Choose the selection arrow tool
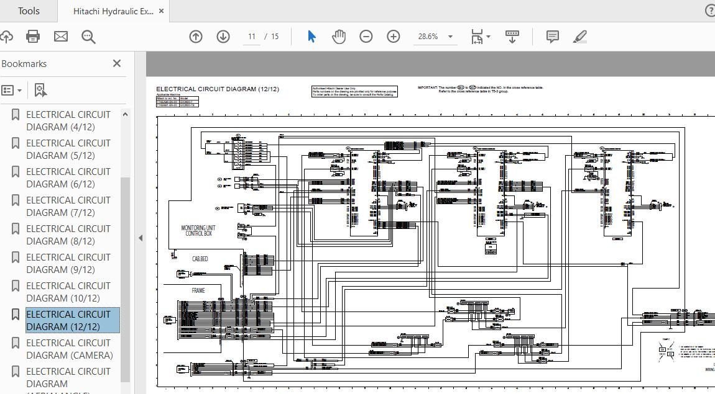Viewport: 715px width, 394px height. coord(312,37)
